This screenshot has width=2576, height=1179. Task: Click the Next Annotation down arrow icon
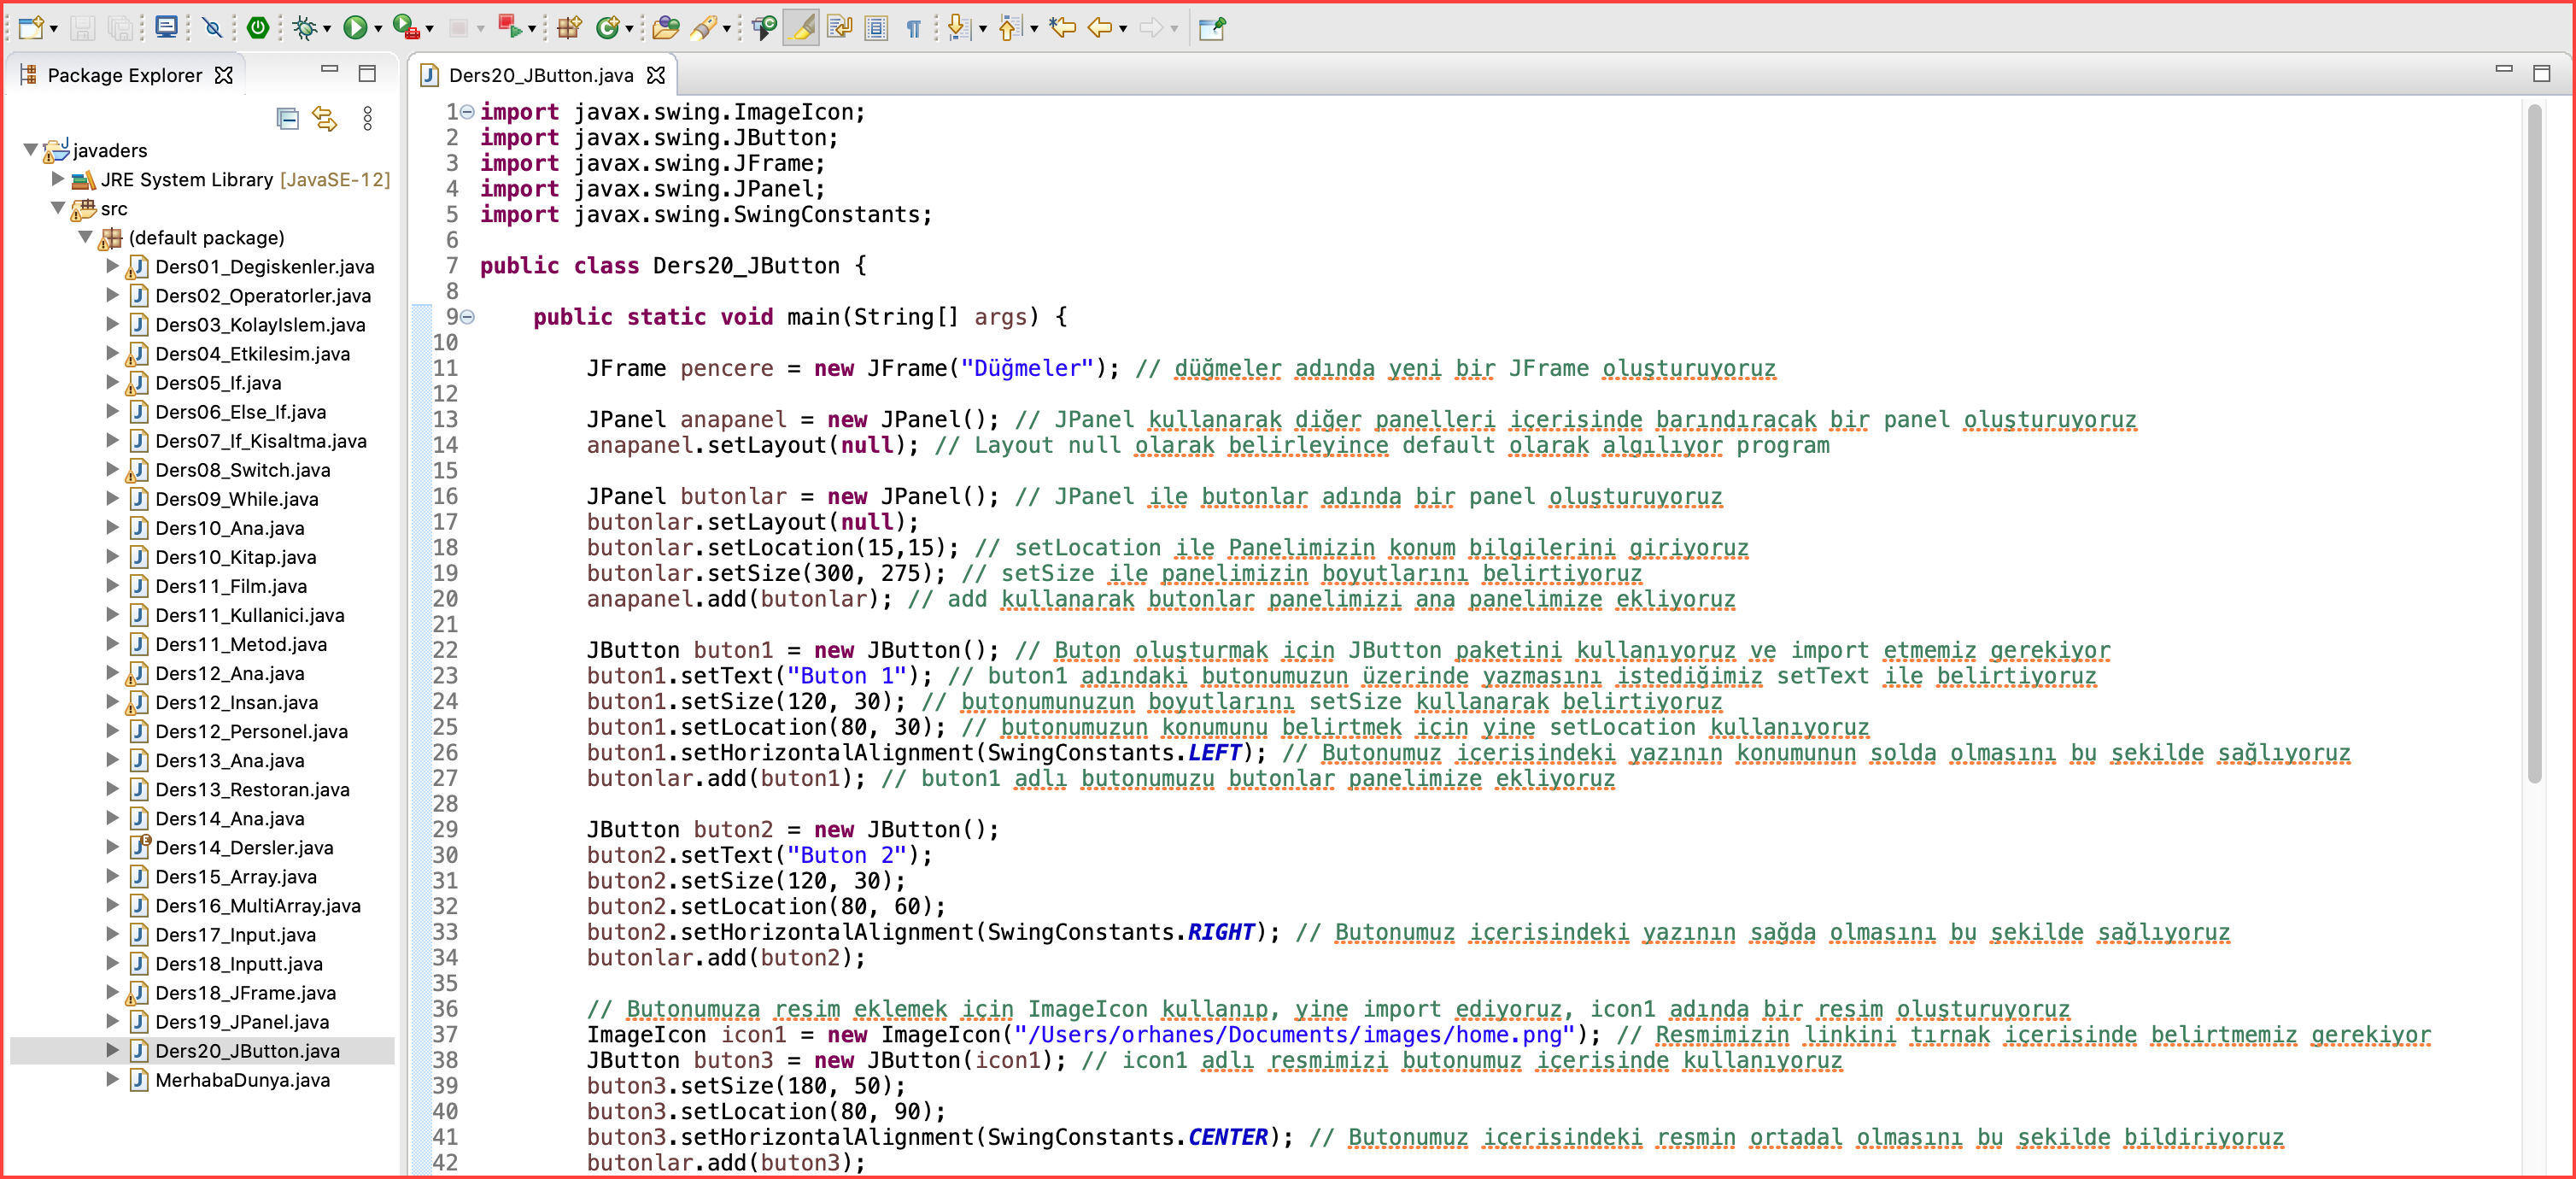pyautogui.click(x=958, y=28)
